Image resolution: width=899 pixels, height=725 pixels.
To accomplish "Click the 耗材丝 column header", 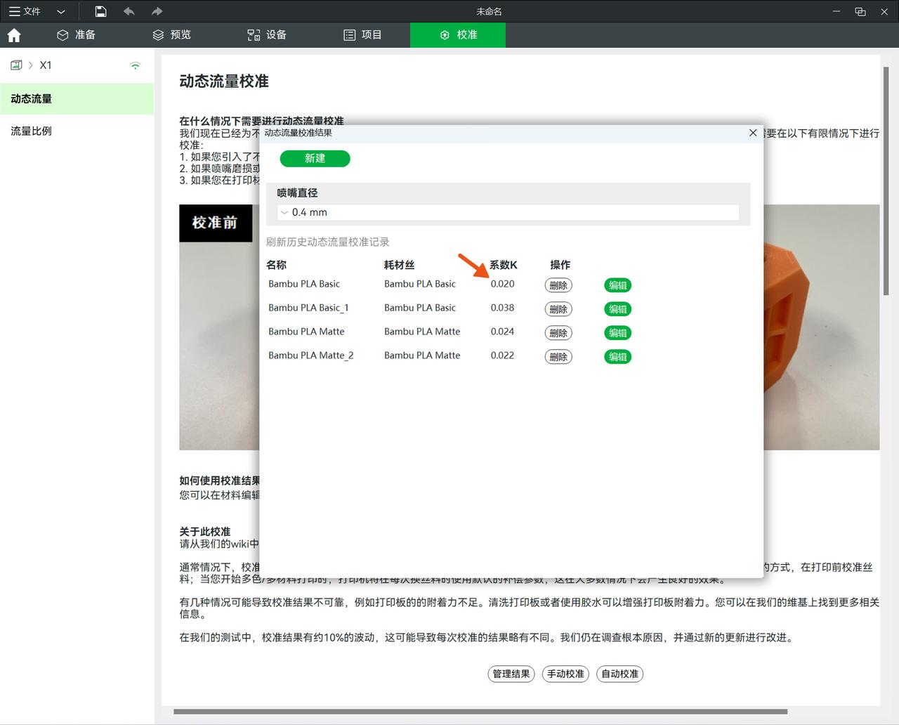I will pyautogui.click(x=399, y=265).
